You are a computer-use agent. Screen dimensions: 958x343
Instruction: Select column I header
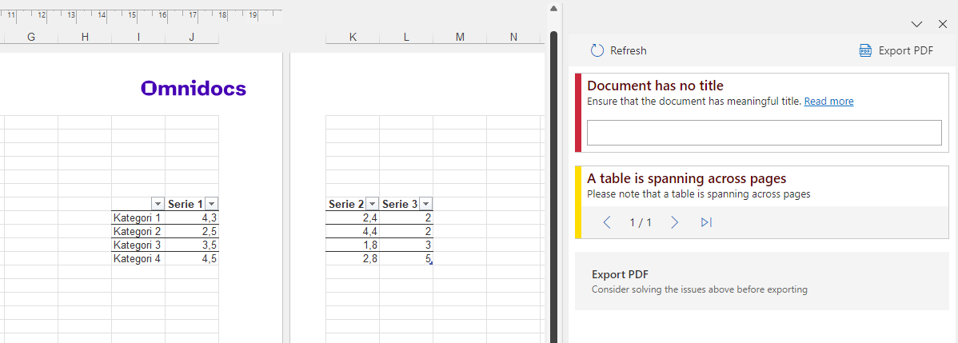(x=138, y=38)
